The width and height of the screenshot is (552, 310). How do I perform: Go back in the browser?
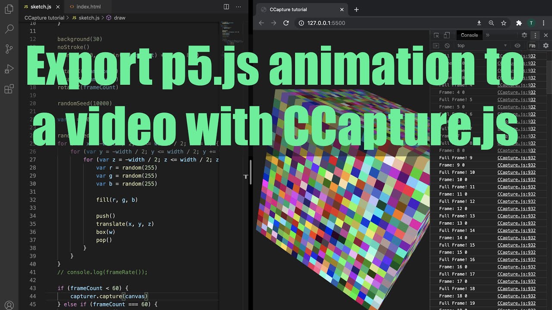(261, 23)
